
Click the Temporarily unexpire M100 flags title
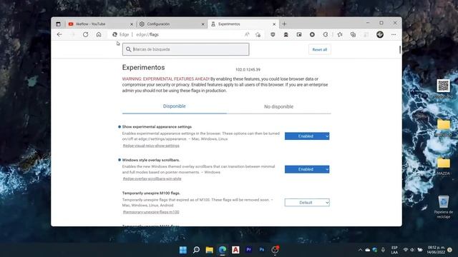151,193
